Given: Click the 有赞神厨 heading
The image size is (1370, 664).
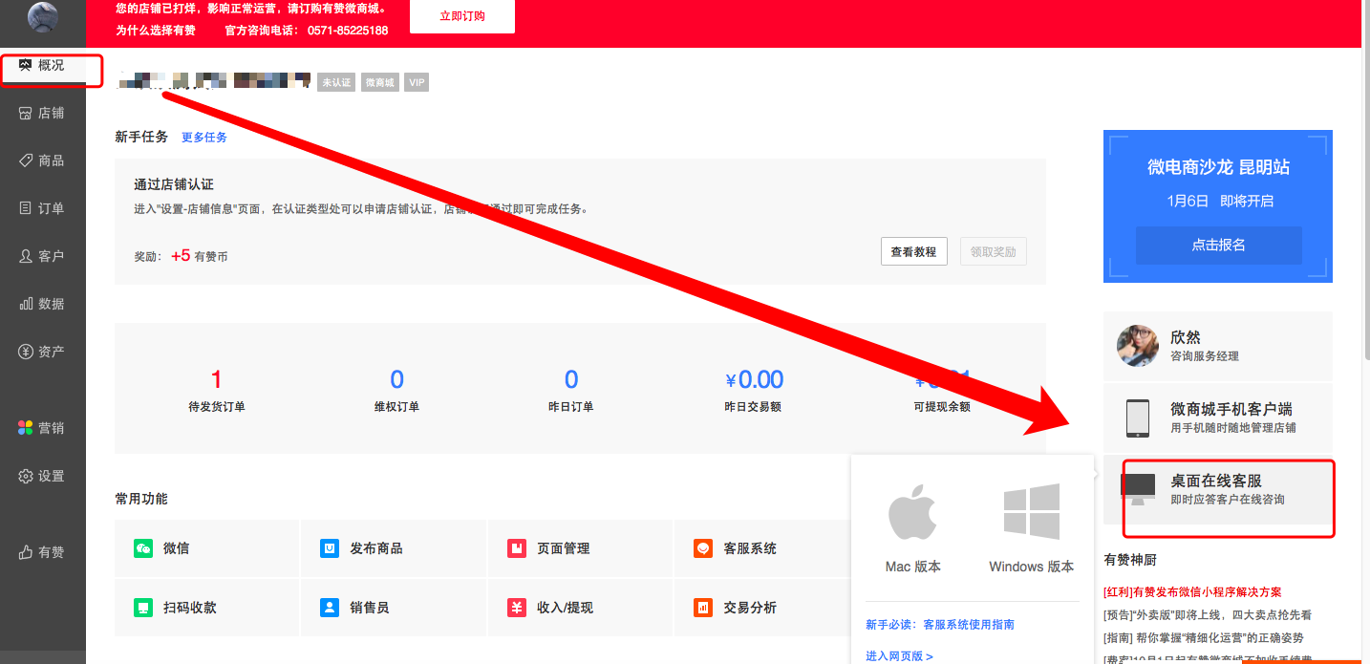Looking at the screenshot, I should [1130, 560].
